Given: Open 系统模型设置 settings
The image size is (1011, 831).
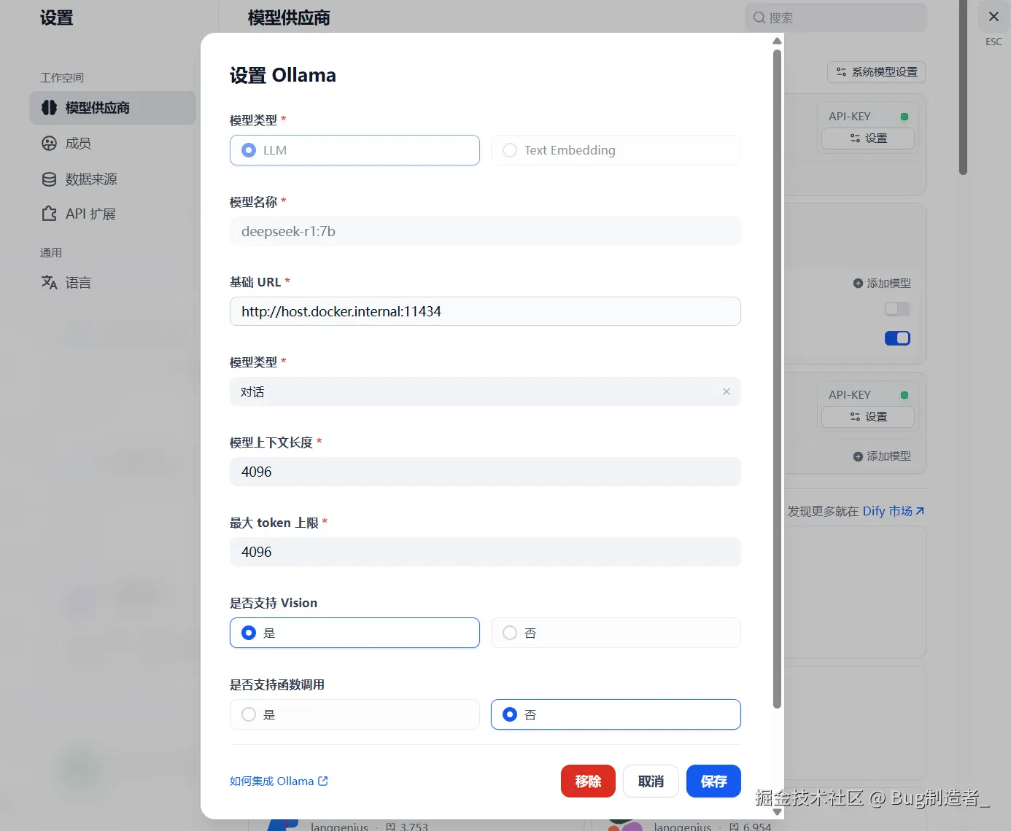Looking at the screenshot, I should click(875, 72).
